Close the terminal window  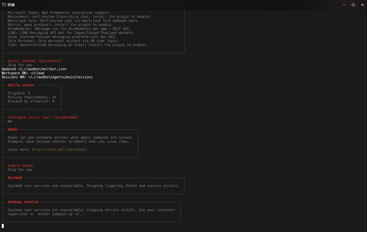(362, 5)
